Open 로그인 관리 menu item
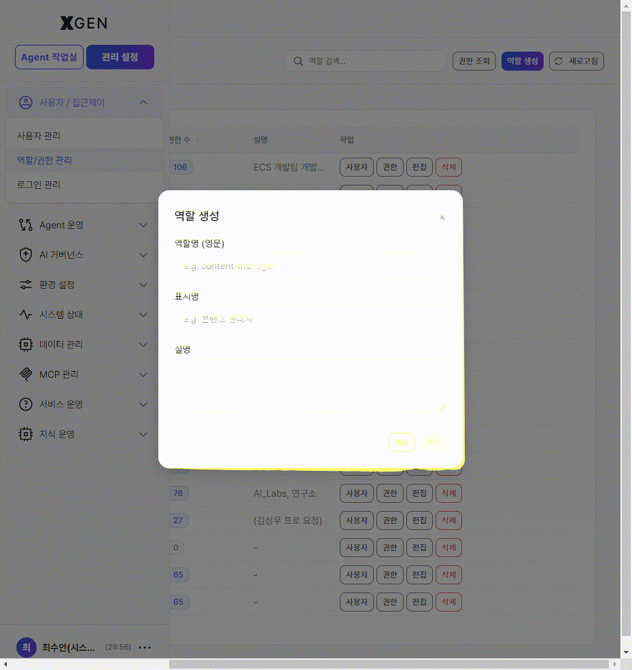Screen dimensions: 632x670 84,185
